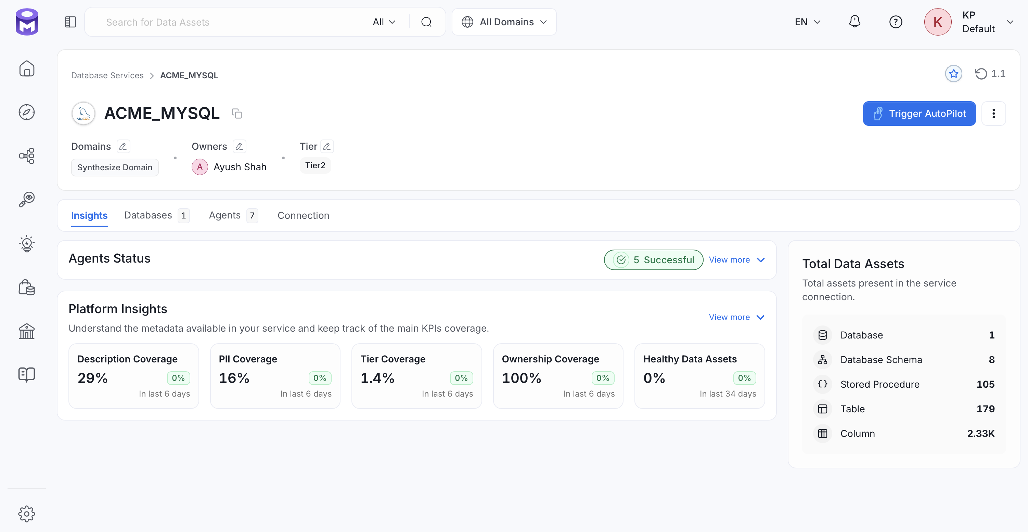Open the Explore compass icon in the sidebar

pyautogui.click(x=27, y=112)
